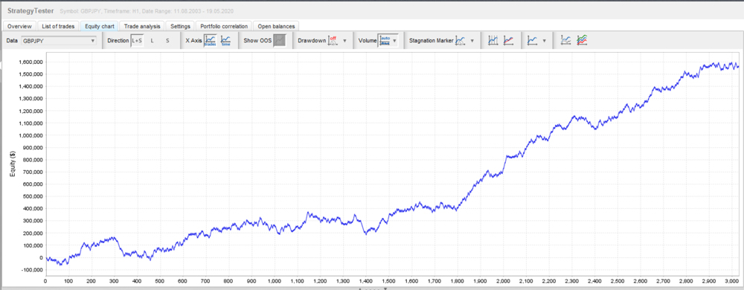
Task: Select S (short only) direction
Action: coord(167,41)
